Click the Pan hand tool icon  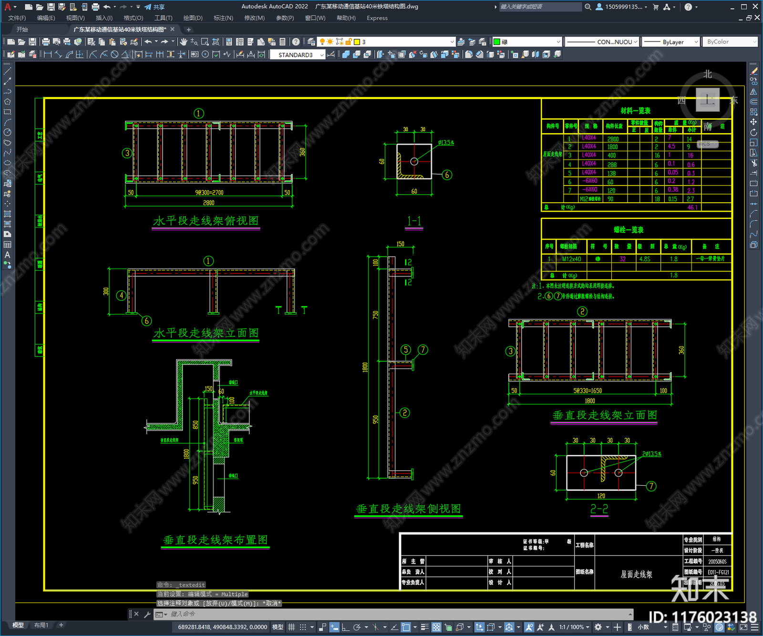(184, 42)
